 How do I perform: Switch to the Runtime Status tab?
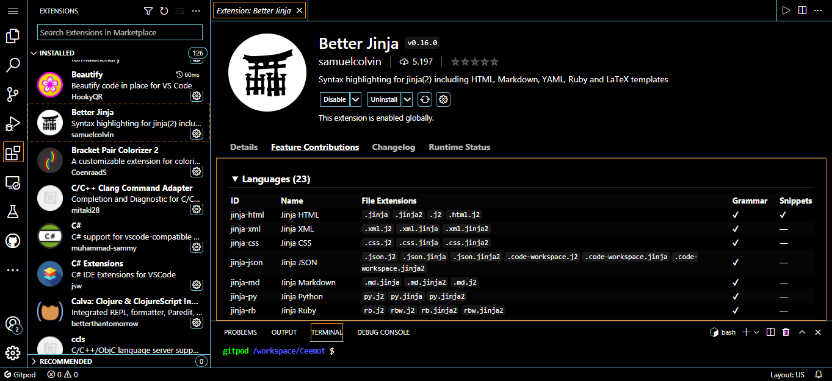(460, 147)
